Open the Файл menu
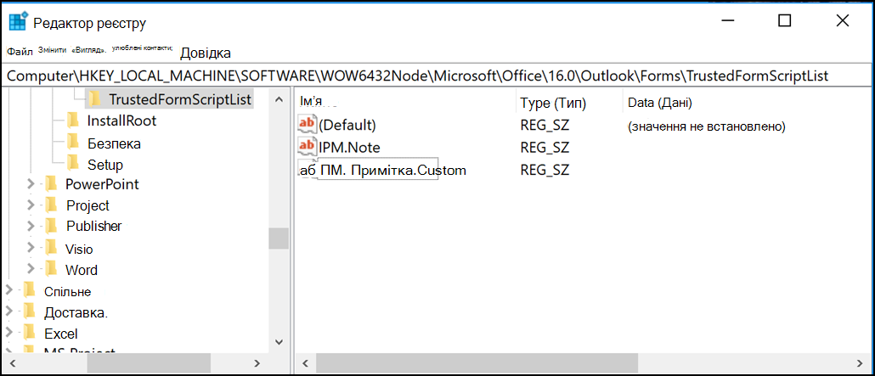Image resolution: width=875 pixels, height=376 pixels. (x=20, y=52)
